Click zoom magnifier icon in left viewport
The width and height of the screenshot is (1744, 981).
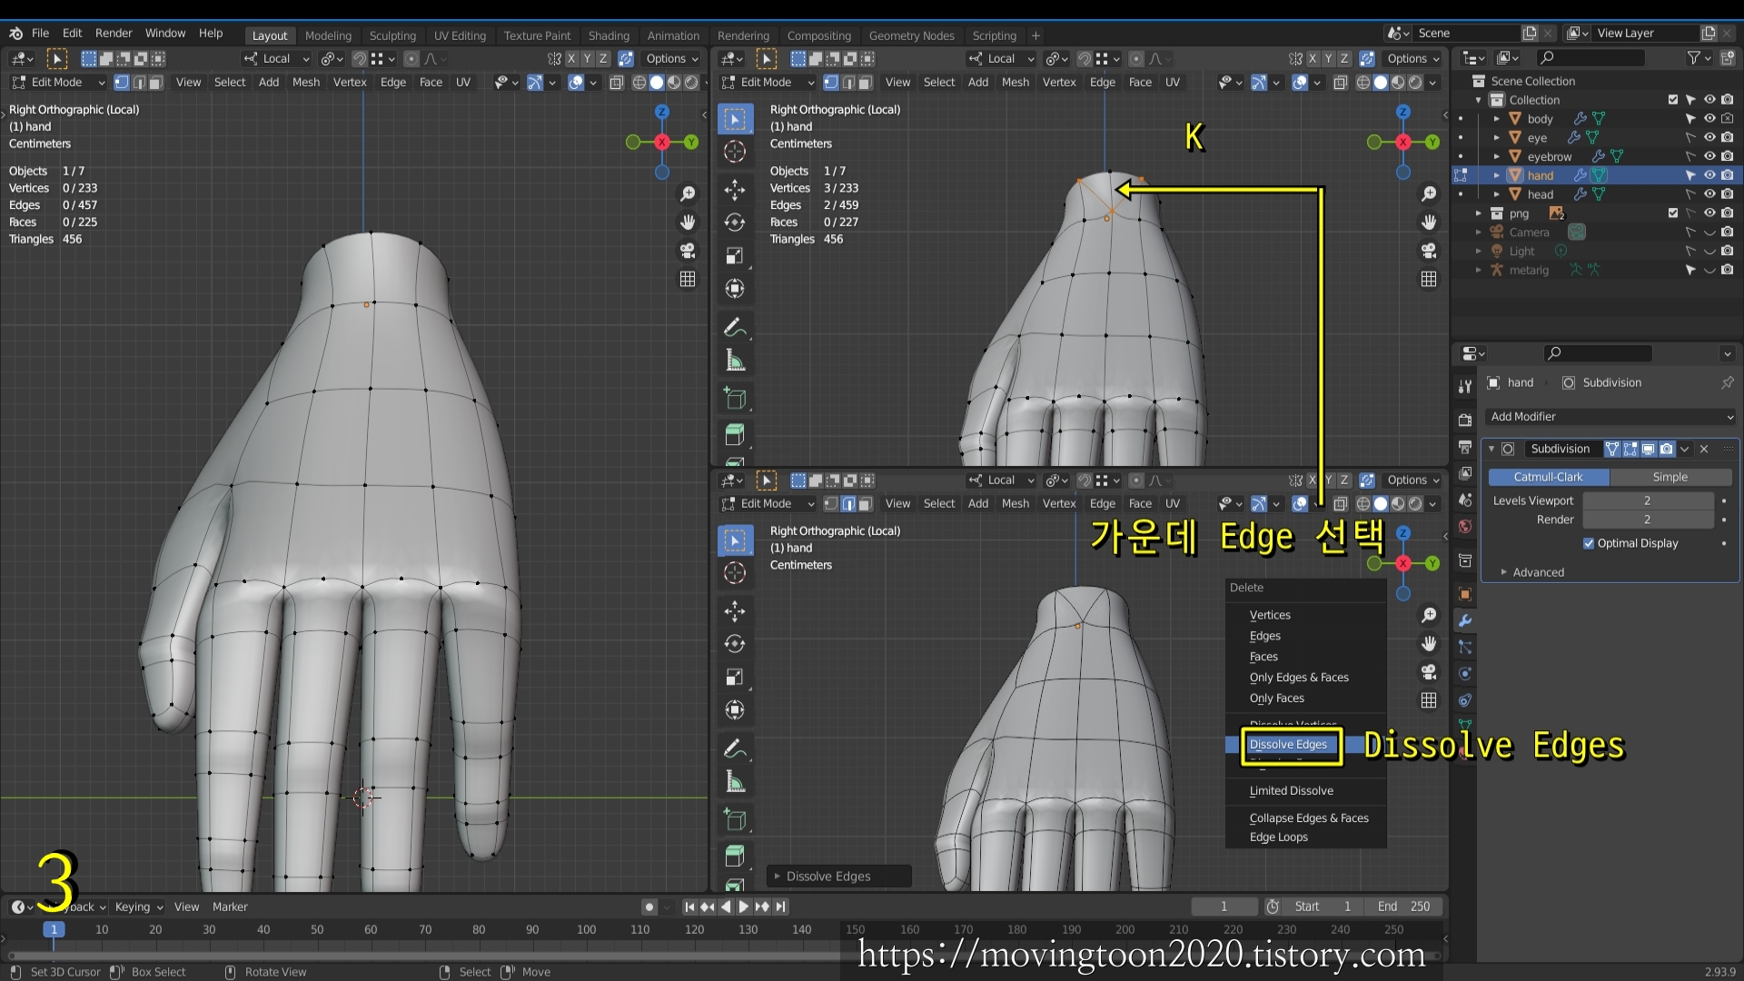point(688,194)
